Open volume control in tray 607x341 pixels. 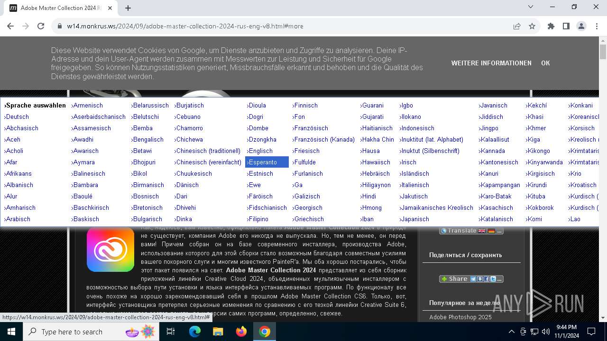[x=545, y=332]
